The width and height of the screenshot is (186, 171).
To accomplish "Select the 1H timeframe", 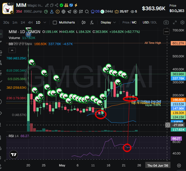I will tap(23, 22).
